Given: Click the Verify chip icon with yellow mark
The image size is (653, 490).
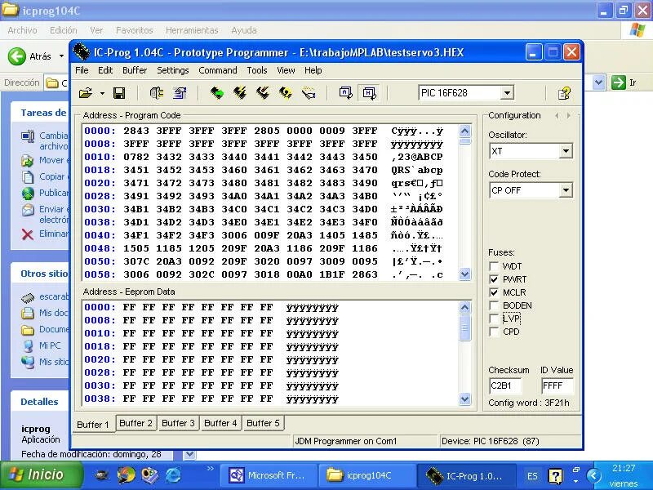Looking at the screenshot, I should (x=286, y=93).
